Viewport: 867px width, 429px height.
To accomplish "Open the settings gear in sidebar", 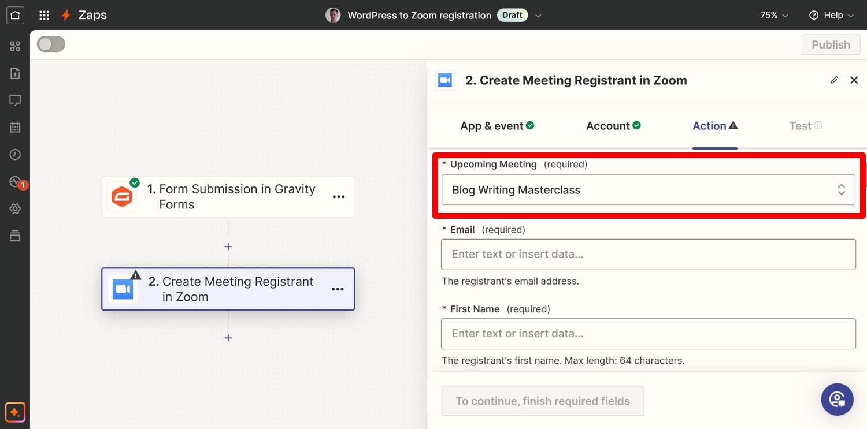I will 15,208.
